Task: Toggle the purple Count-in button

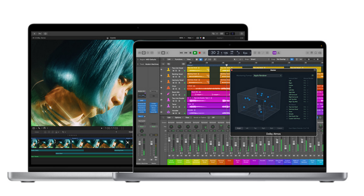Action: [x=274, y=53]
